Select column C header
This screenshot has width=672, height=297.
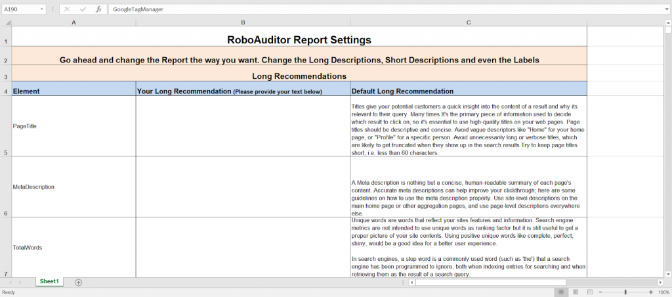point(469,22)
